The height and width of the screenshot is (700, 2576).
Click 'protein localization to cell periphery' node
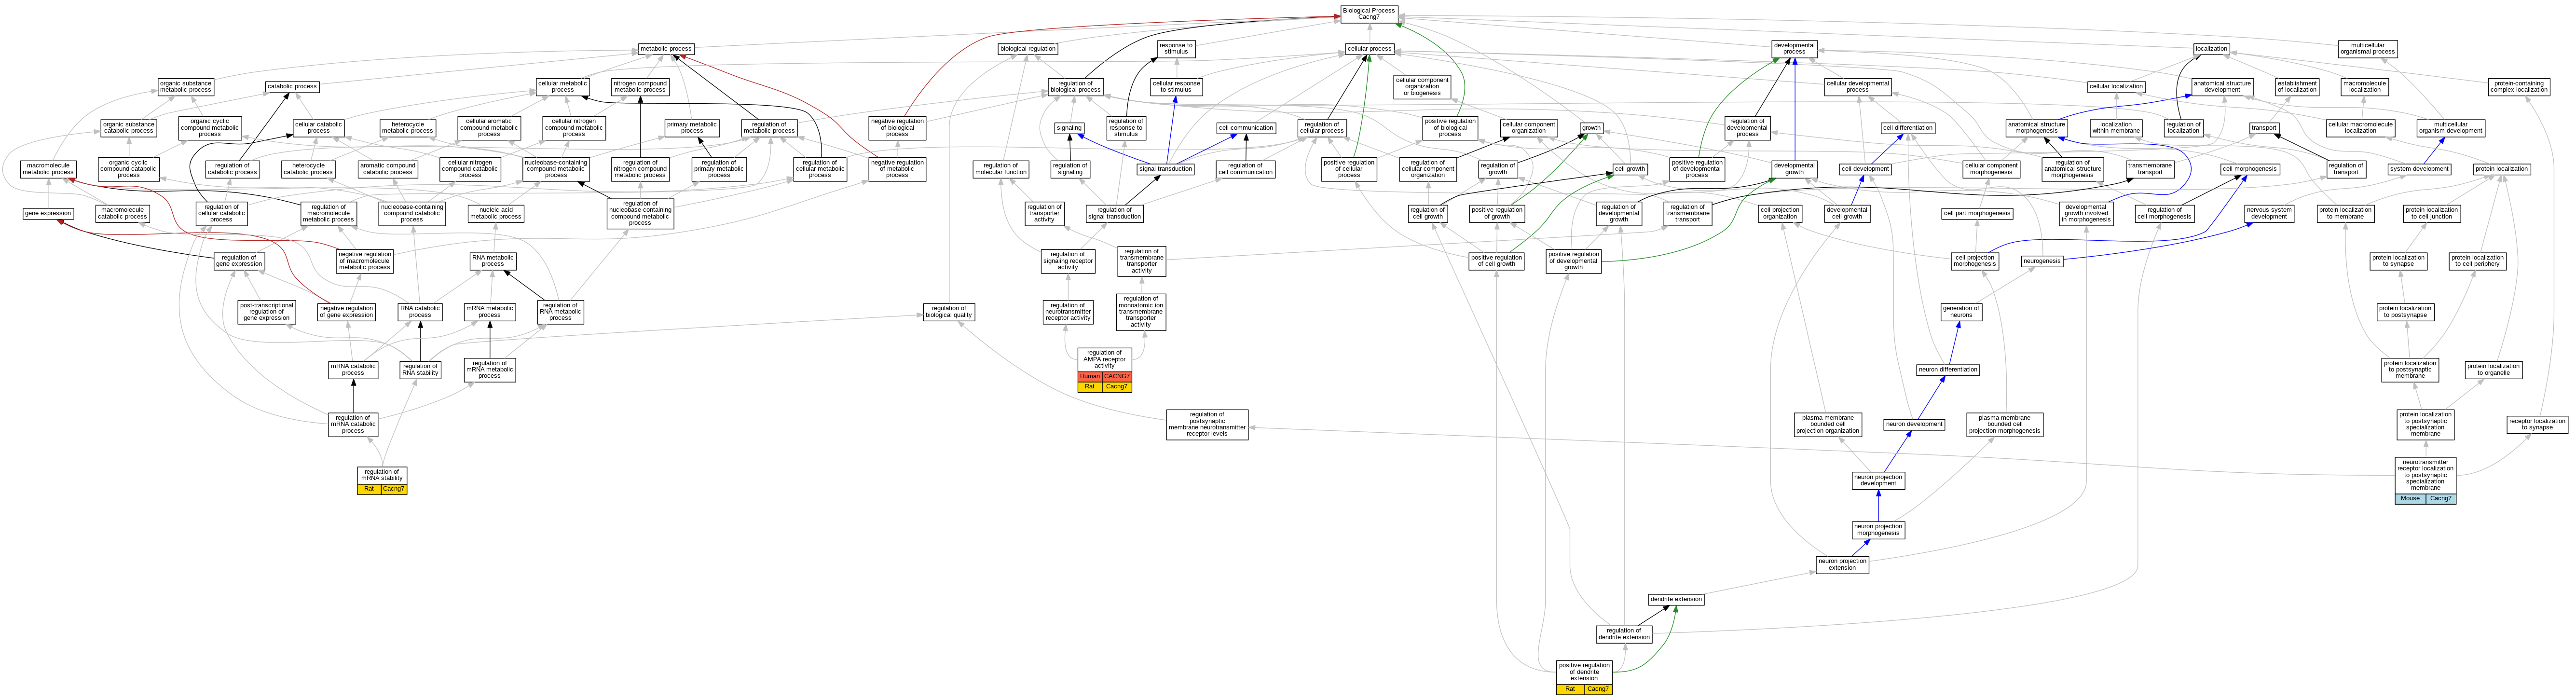(x=2478, y=261)
